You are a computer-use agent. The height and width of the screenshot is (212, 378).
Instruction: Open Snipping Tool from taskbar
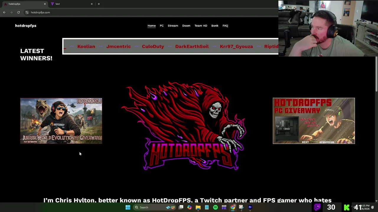tap(241, 207)
